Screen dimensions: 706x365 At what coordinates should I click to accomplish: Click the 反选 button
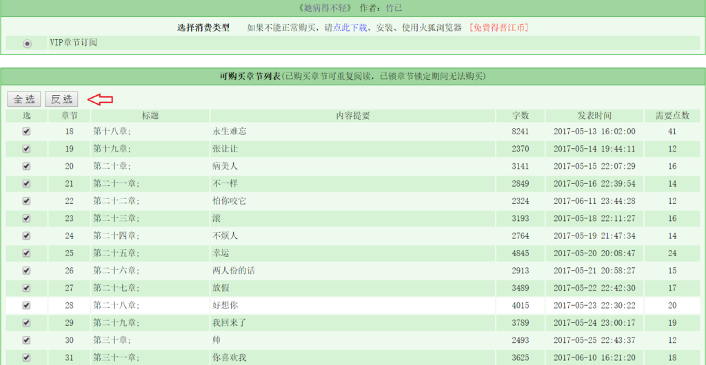point(61,99)
